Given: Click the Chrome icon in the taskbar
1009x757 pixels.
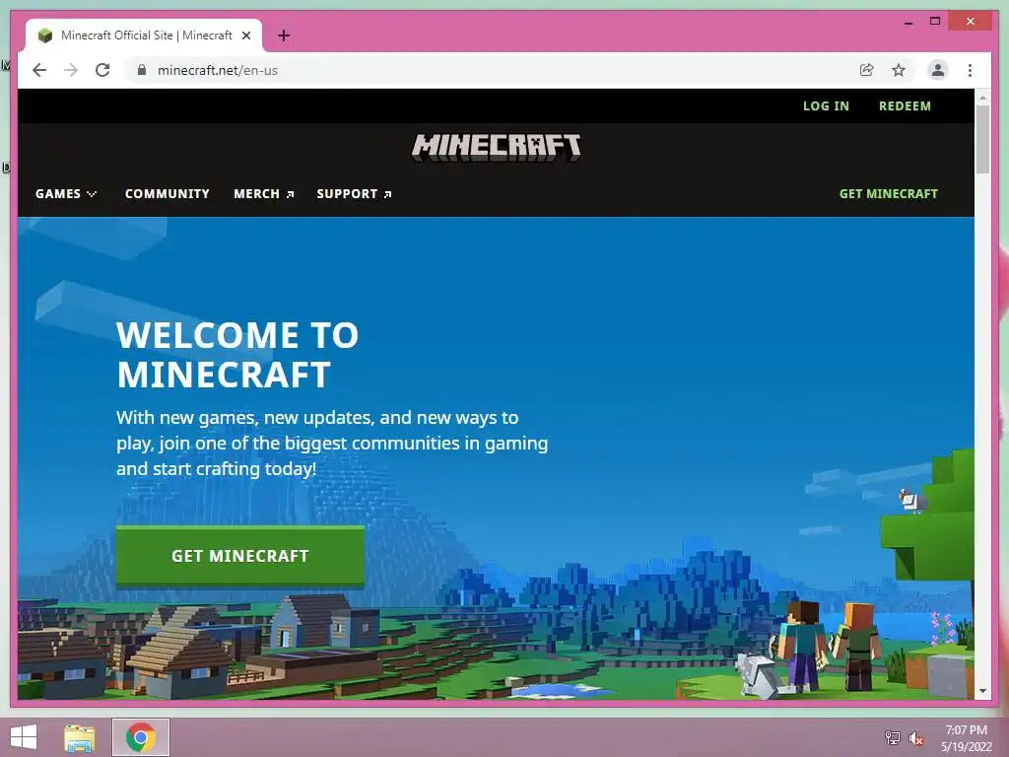Looking at the screenshot, I should (x=141, y=737).
